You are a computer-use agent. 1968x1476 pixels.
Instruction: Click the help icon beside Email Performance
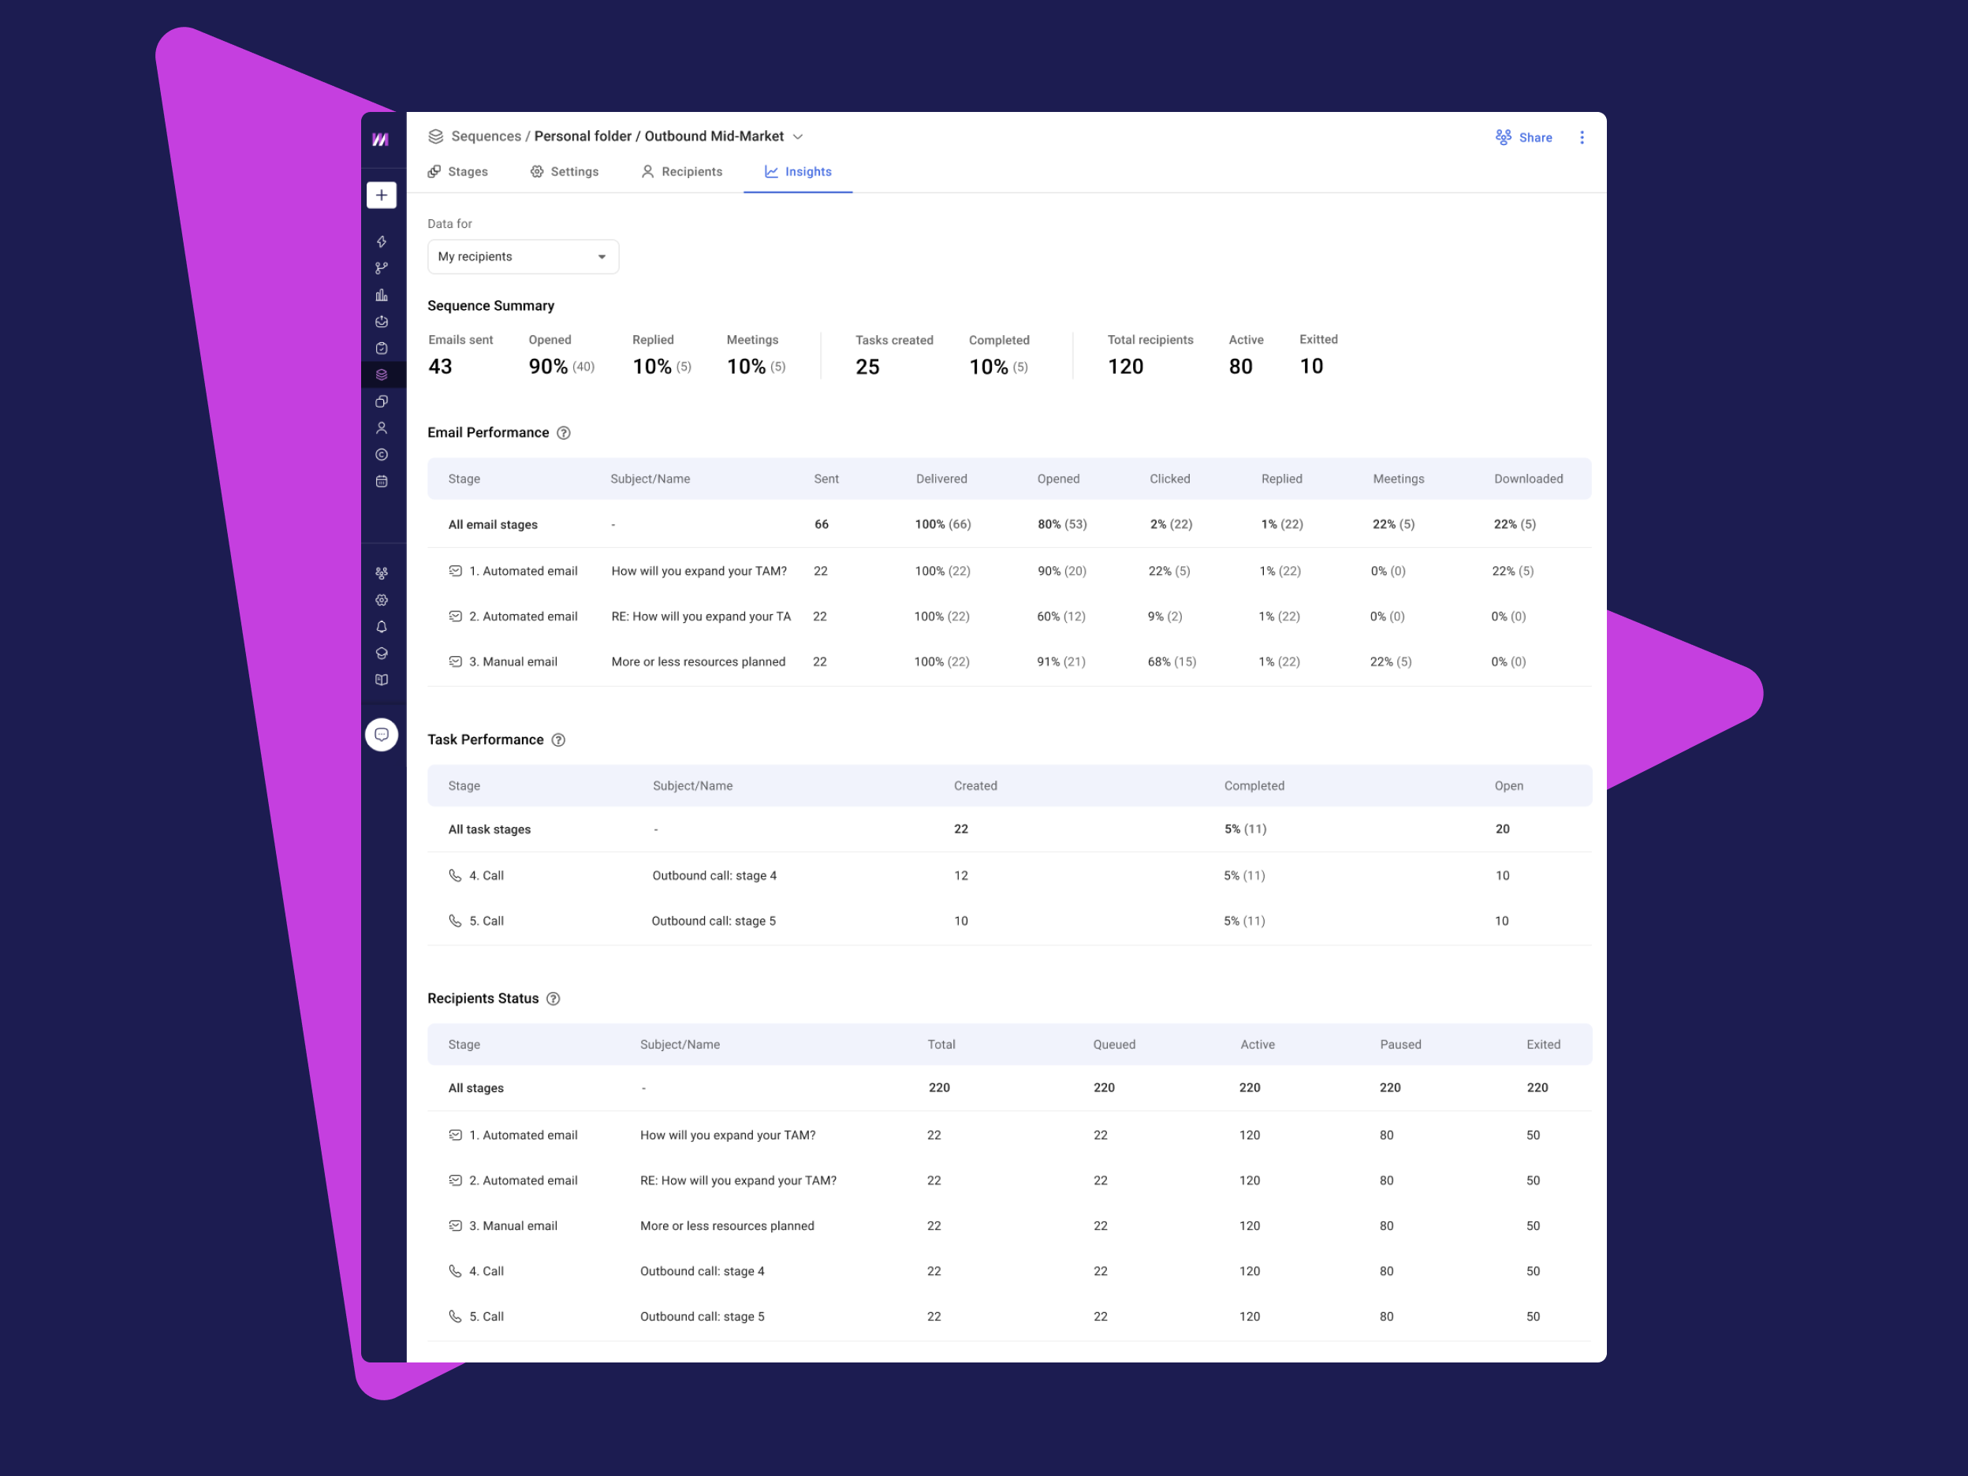564,432
